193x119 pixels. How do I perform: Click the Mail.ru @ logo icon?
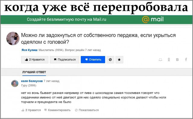[x=146, y=20]
